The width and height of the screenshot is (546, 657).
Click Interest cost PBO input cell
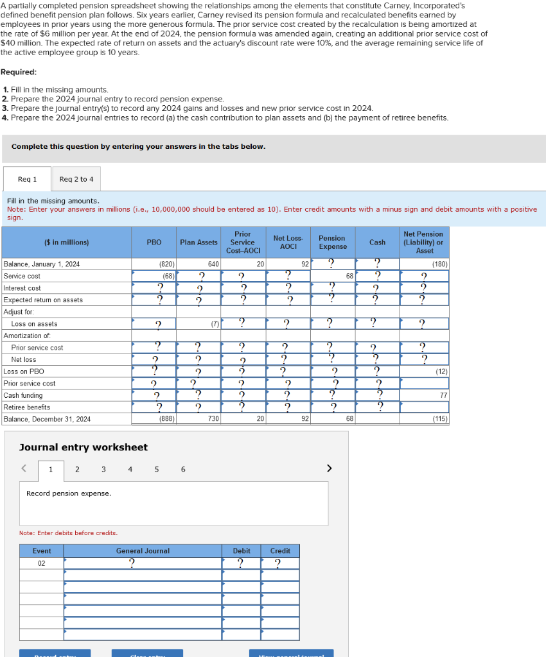[154, 288]
